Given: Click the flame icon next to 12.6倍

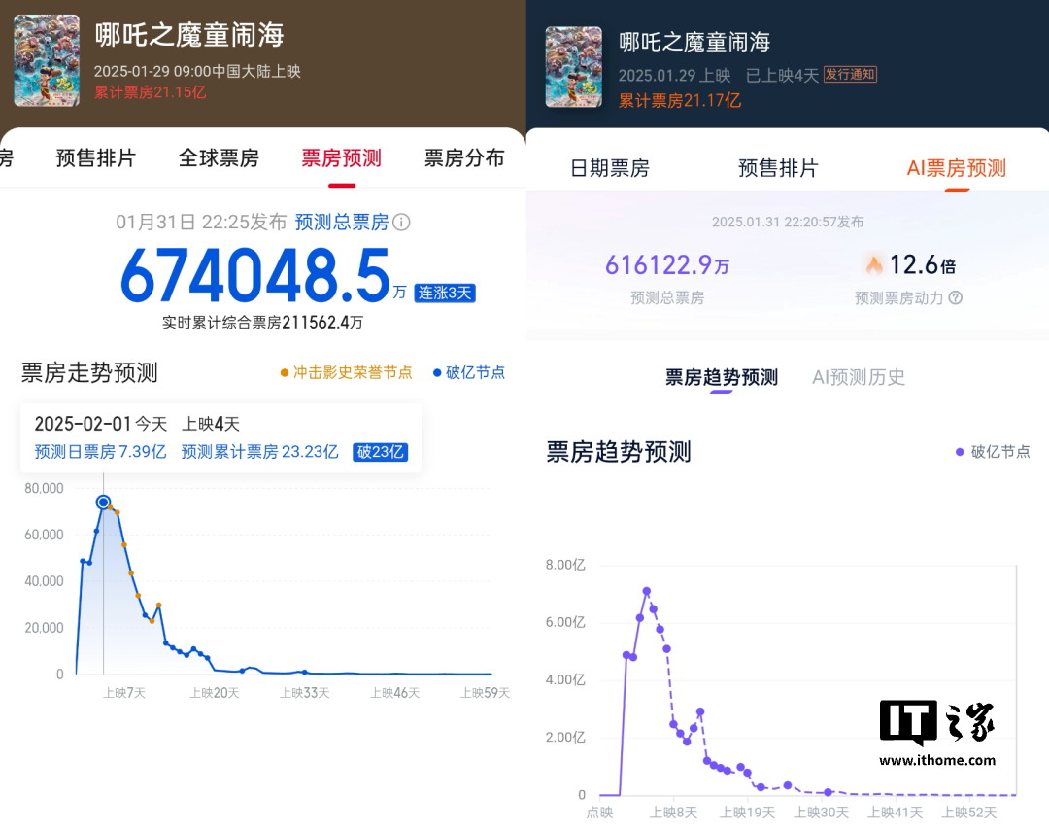Looking at the screenshot, I should 874,264.
